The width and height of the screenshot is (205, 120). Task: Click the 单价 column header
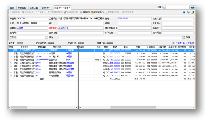(126, 47)
